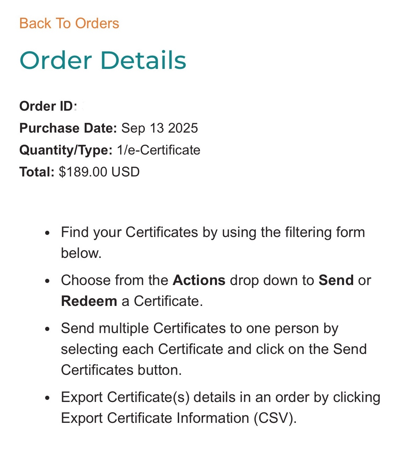408x458 pixels.
Task: Click the Total label
Action: point(37,172)
